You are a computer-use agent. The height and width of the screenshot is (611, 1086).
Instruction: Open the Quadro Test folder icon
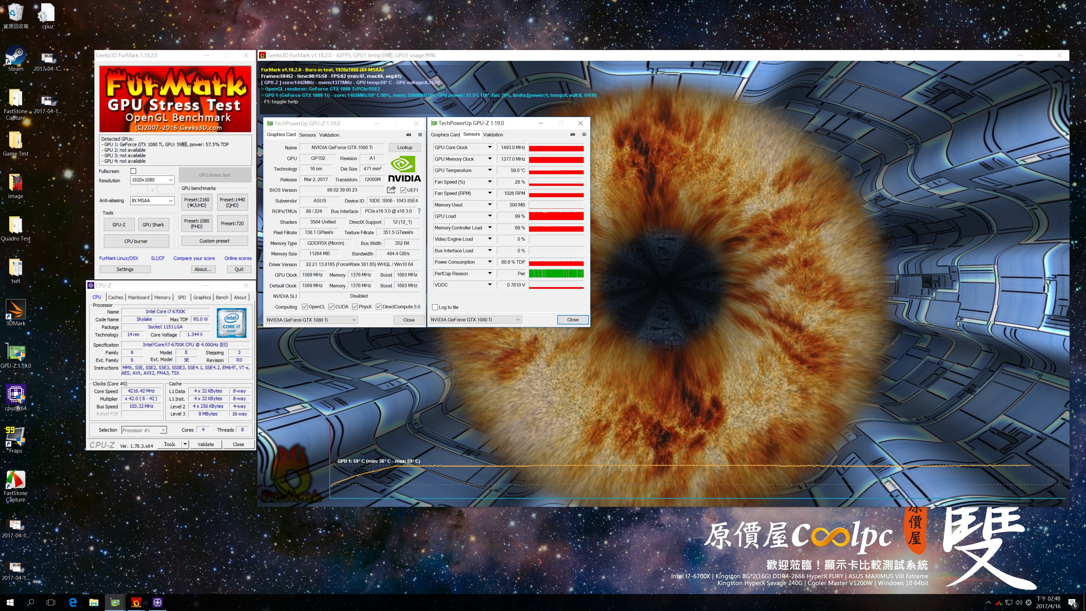click(x=16, y=228)
